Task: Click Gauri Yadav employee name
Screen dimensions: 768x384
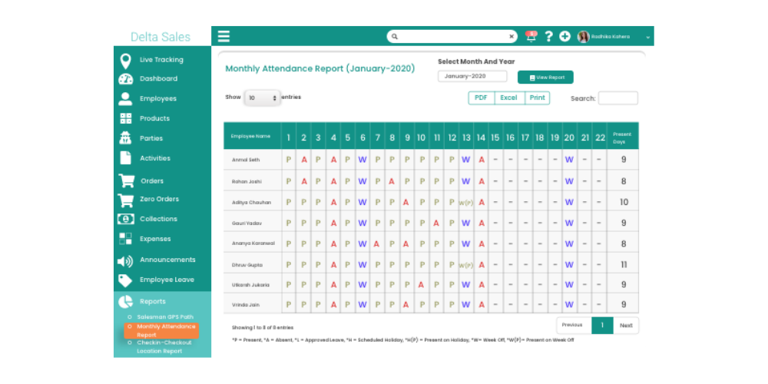Action: (x=247, y=223)
